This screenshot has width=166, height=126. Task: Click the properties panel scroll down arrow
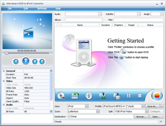(x=51, y=111)
